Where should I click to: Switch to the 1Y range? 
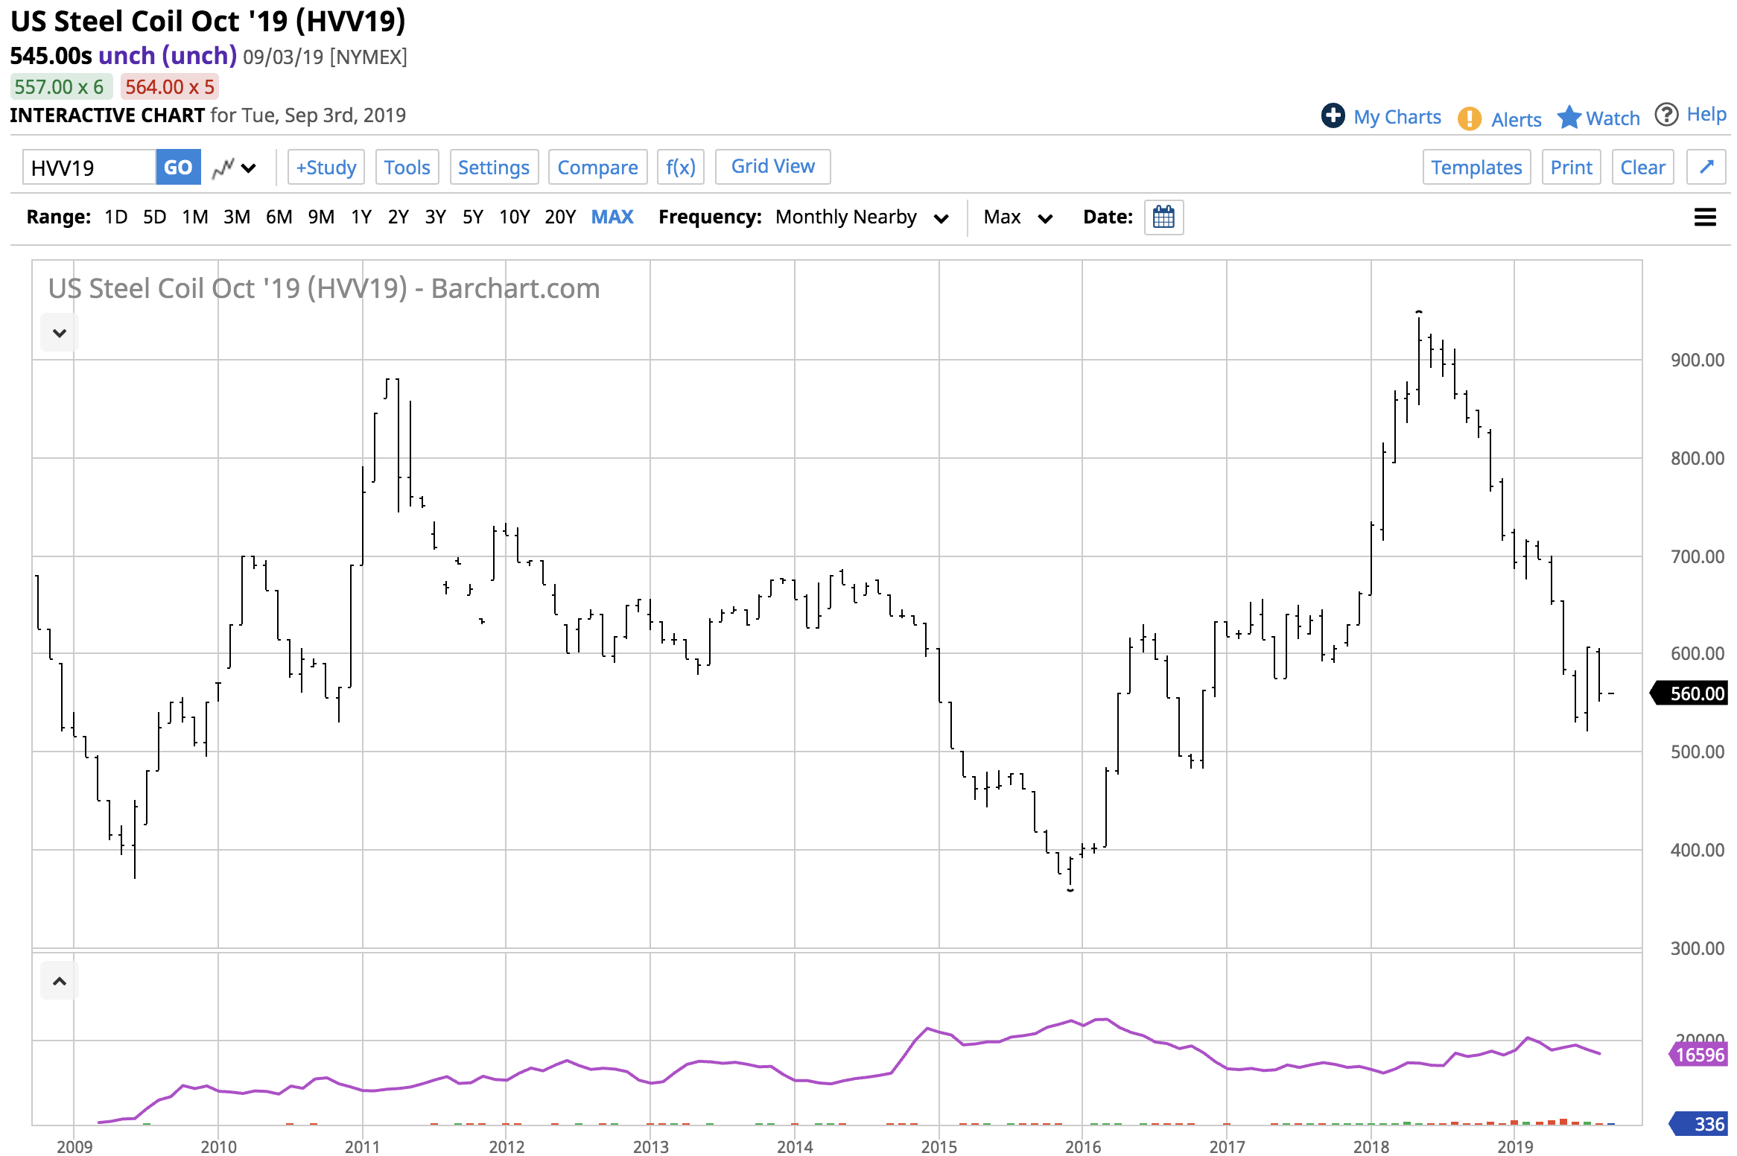(361, 217)
